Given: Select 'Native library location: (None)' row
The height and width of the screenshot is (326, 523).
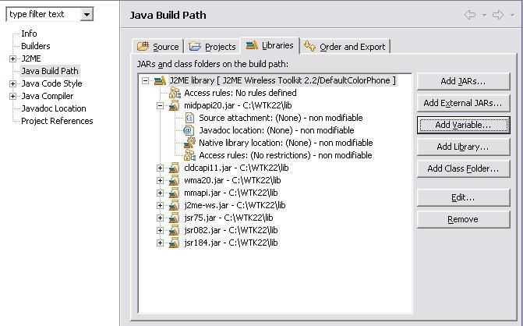Looking at the screenshot, I should [x=286, y=143].
